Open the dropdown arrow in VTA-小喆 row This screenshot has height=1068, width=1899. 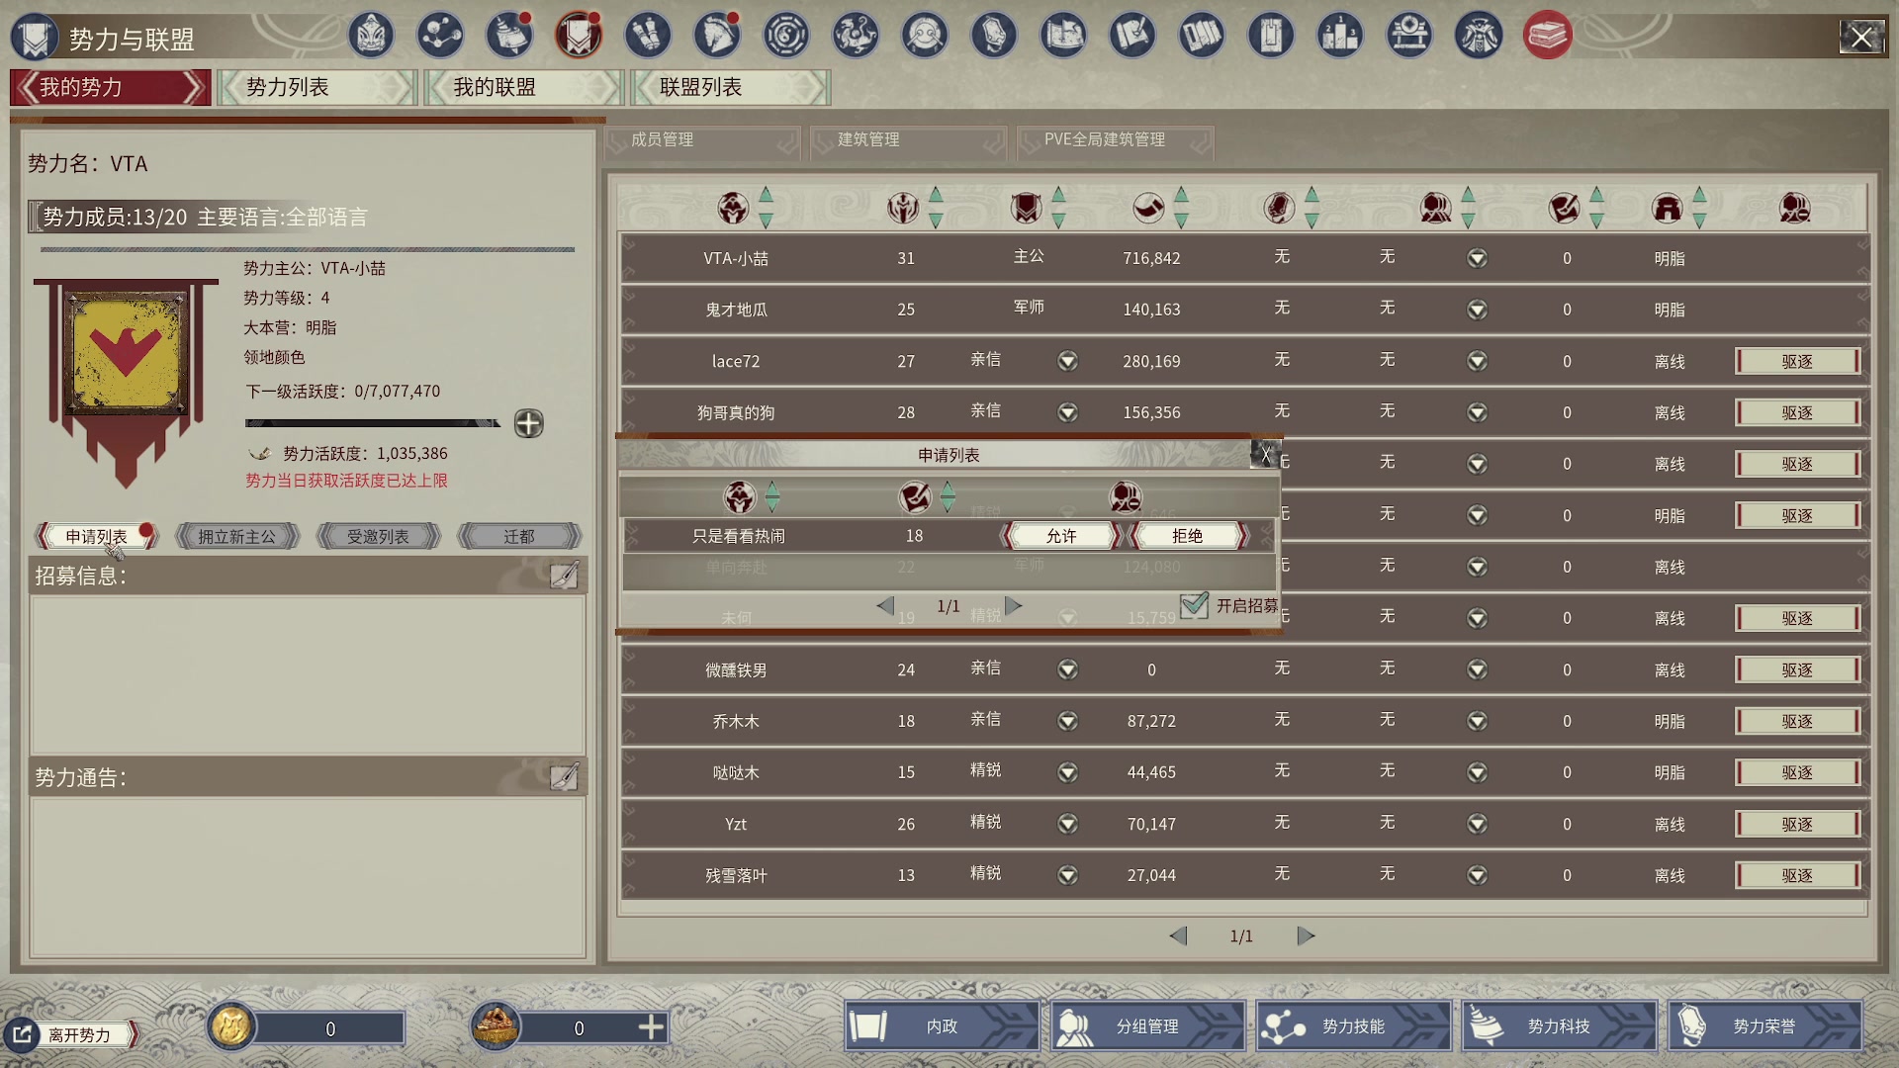1477,258
